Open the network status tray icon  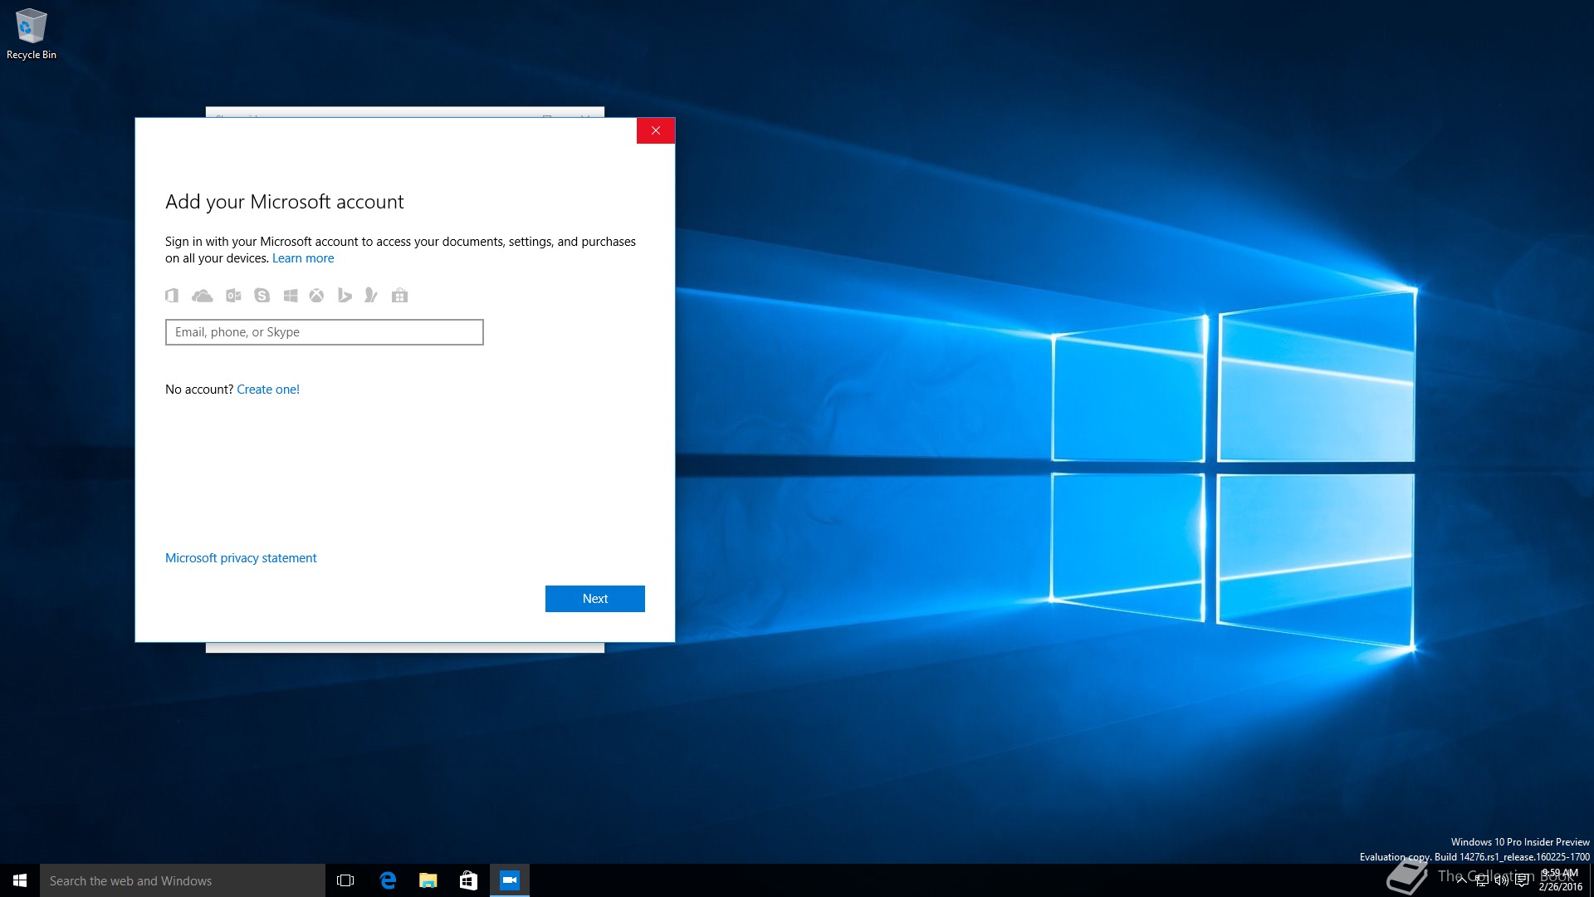(1482, 880)
